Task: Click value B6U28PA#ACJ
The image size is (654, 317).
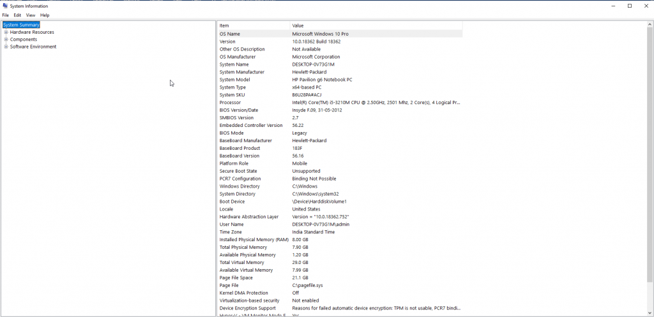Action: coord(307,95)
